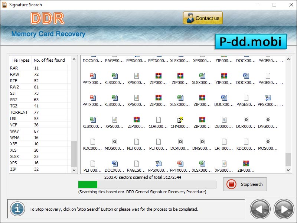This screenshot has height=223, width=297.
Task: Select the CDR file icon
Action: tap(159, 120)
